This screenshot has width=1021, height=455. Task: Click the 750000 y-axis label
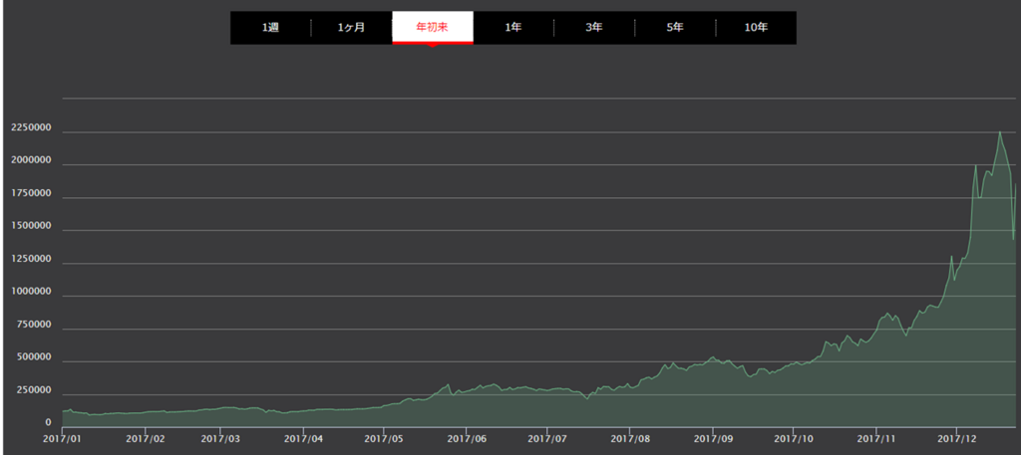click(34, 325)
